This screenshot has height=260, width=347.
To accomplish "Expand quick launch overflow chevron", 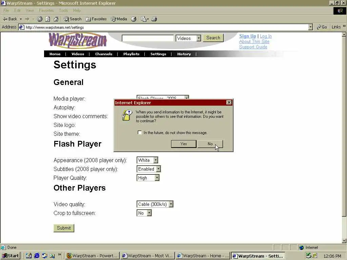I will 59,255.
